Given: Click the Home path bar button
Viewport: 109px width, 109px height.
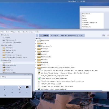Looking at the screenshot, I should click(44, 35).
